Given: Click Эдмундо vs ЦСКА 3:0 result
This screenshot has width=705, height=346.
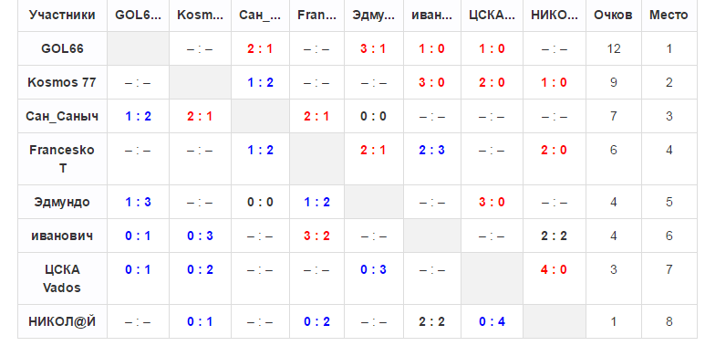Looking at the screenshot, I should point(492,202).
